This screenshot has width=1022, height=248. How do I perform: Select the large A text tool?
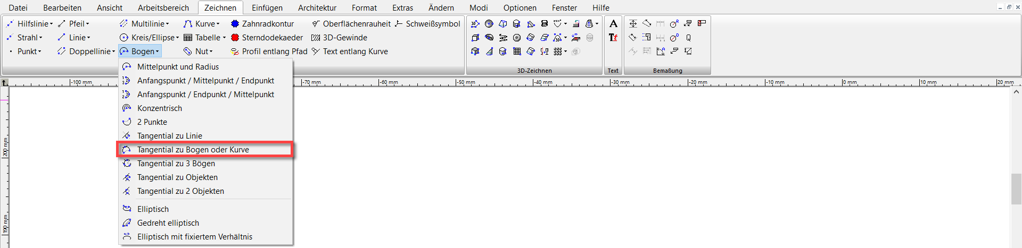point(614,23)
